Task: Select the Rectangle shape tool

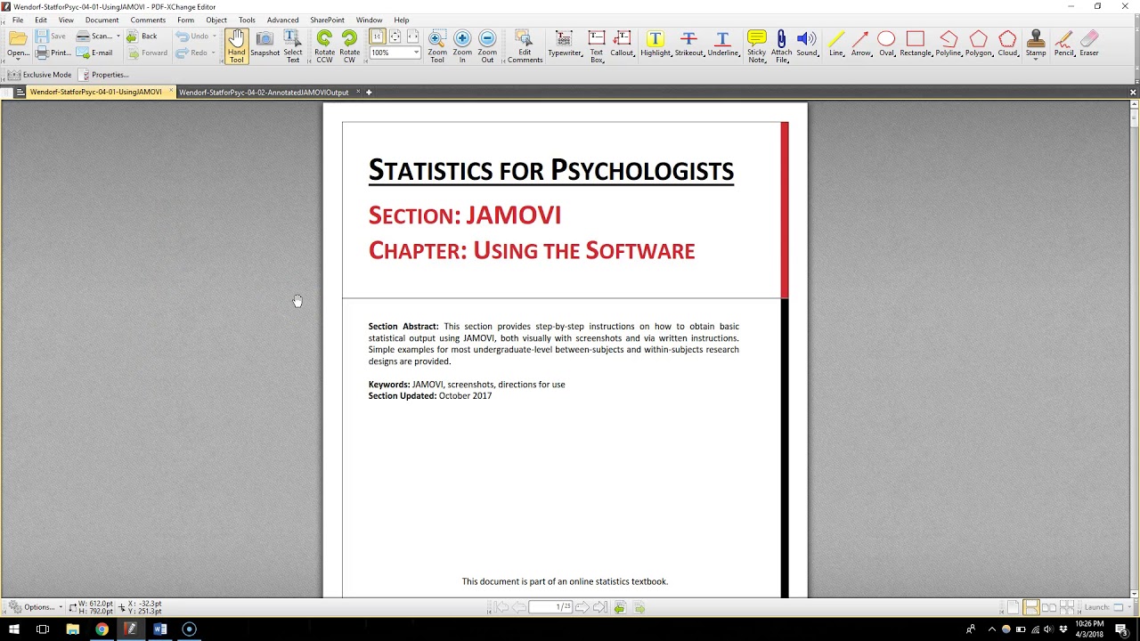Action: [916, 45]
